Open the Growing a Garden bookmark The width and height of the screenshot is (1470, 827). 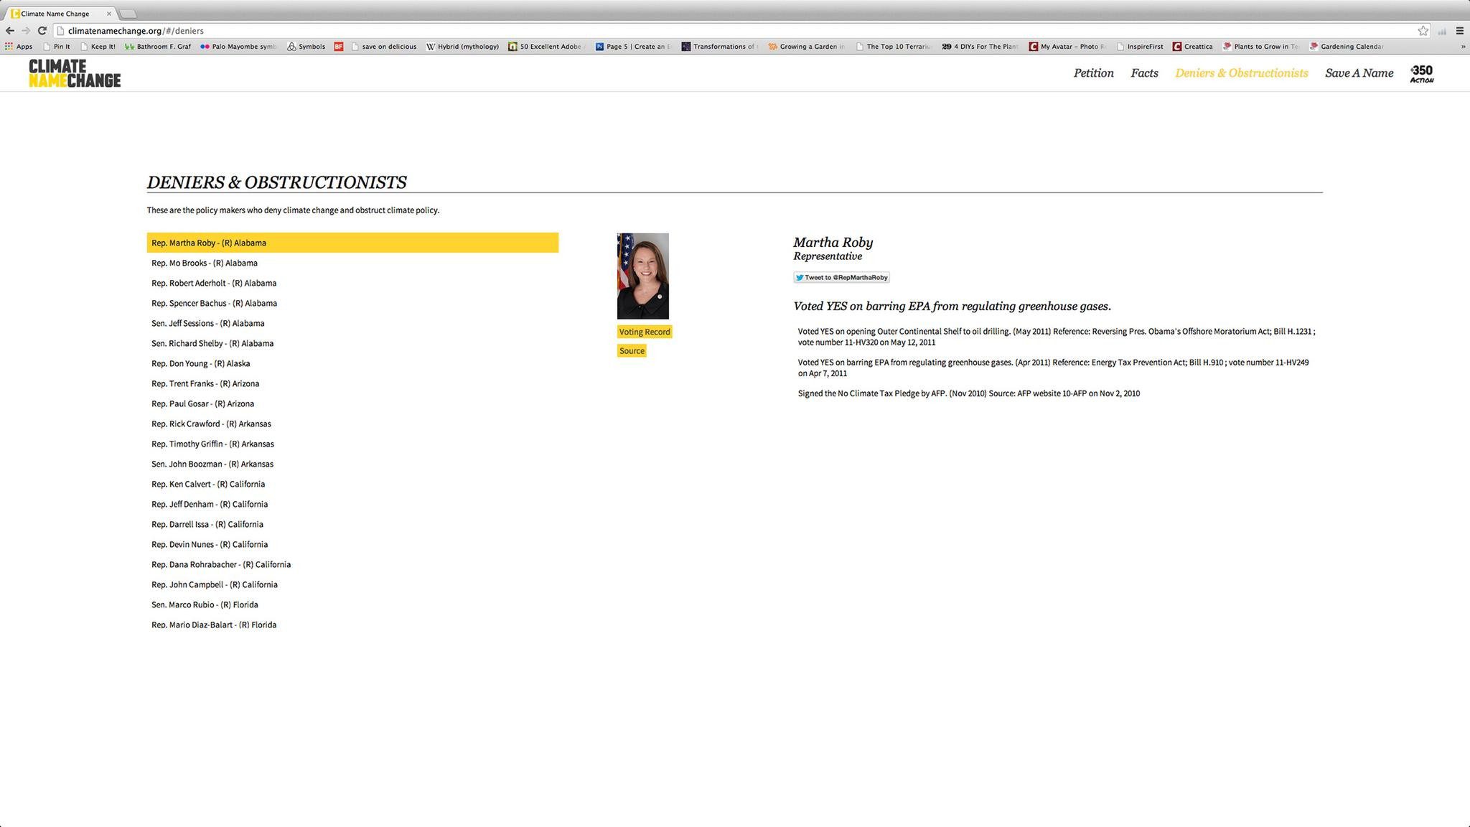point(806,47)
